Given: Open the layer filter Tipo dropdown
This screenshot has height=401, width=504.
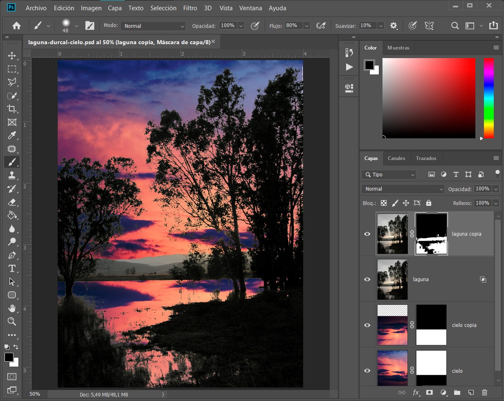Looking at the screenshot, I should click(x=389, y=175).
